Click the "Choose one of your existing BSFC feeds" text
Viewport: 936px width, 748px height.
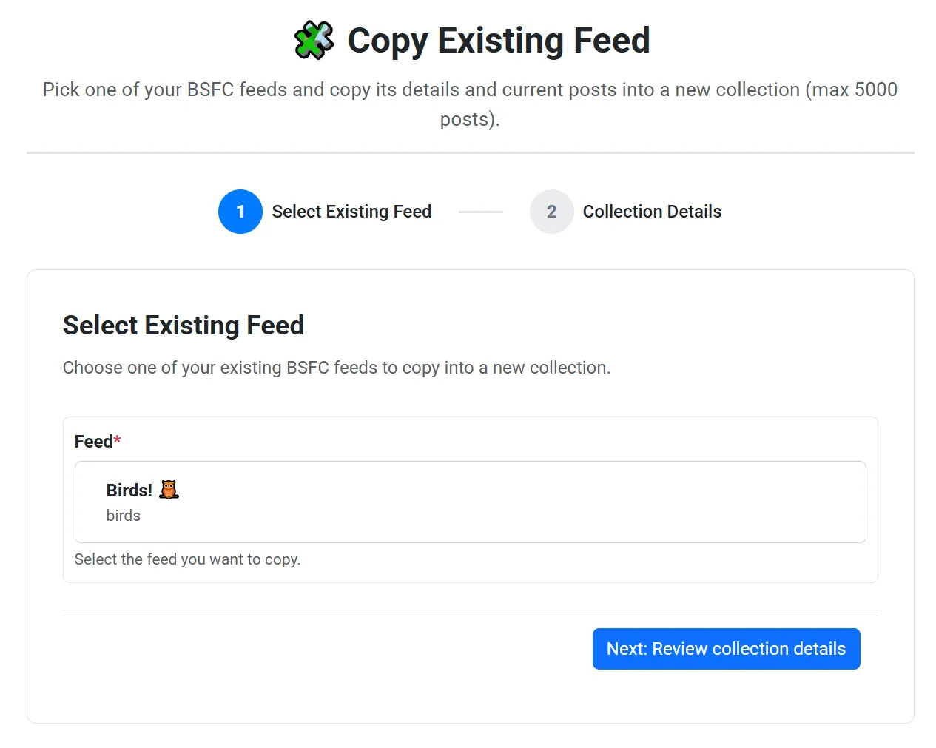[337, 368]
